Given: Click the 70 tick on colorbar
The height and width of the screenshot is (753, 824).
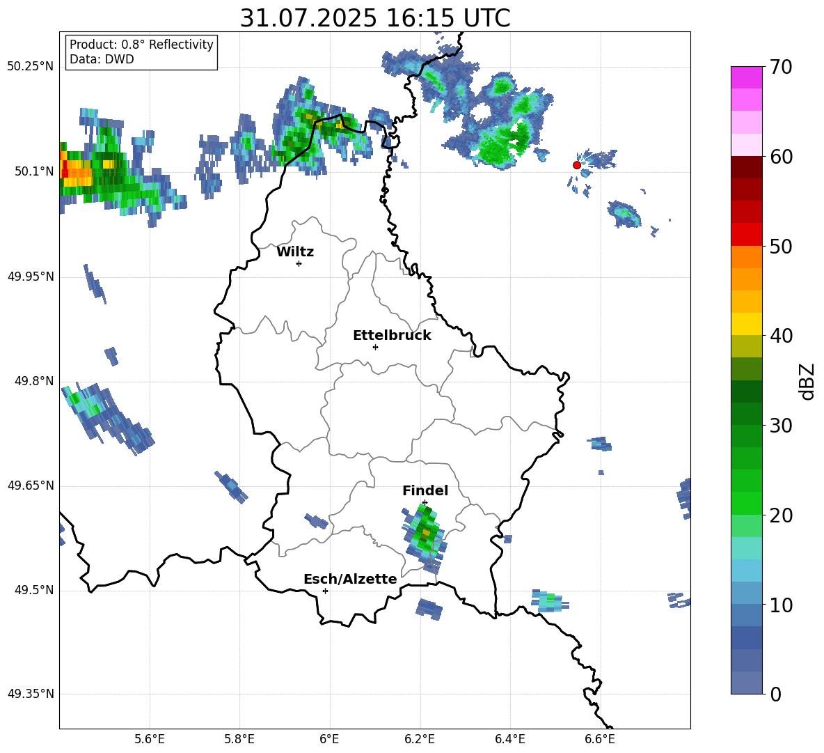Looking at the screenshot, I should [x=781, y=67].
